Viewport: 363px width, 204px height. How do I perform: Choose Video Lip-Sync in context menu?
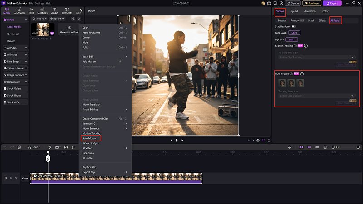(91, 143)
